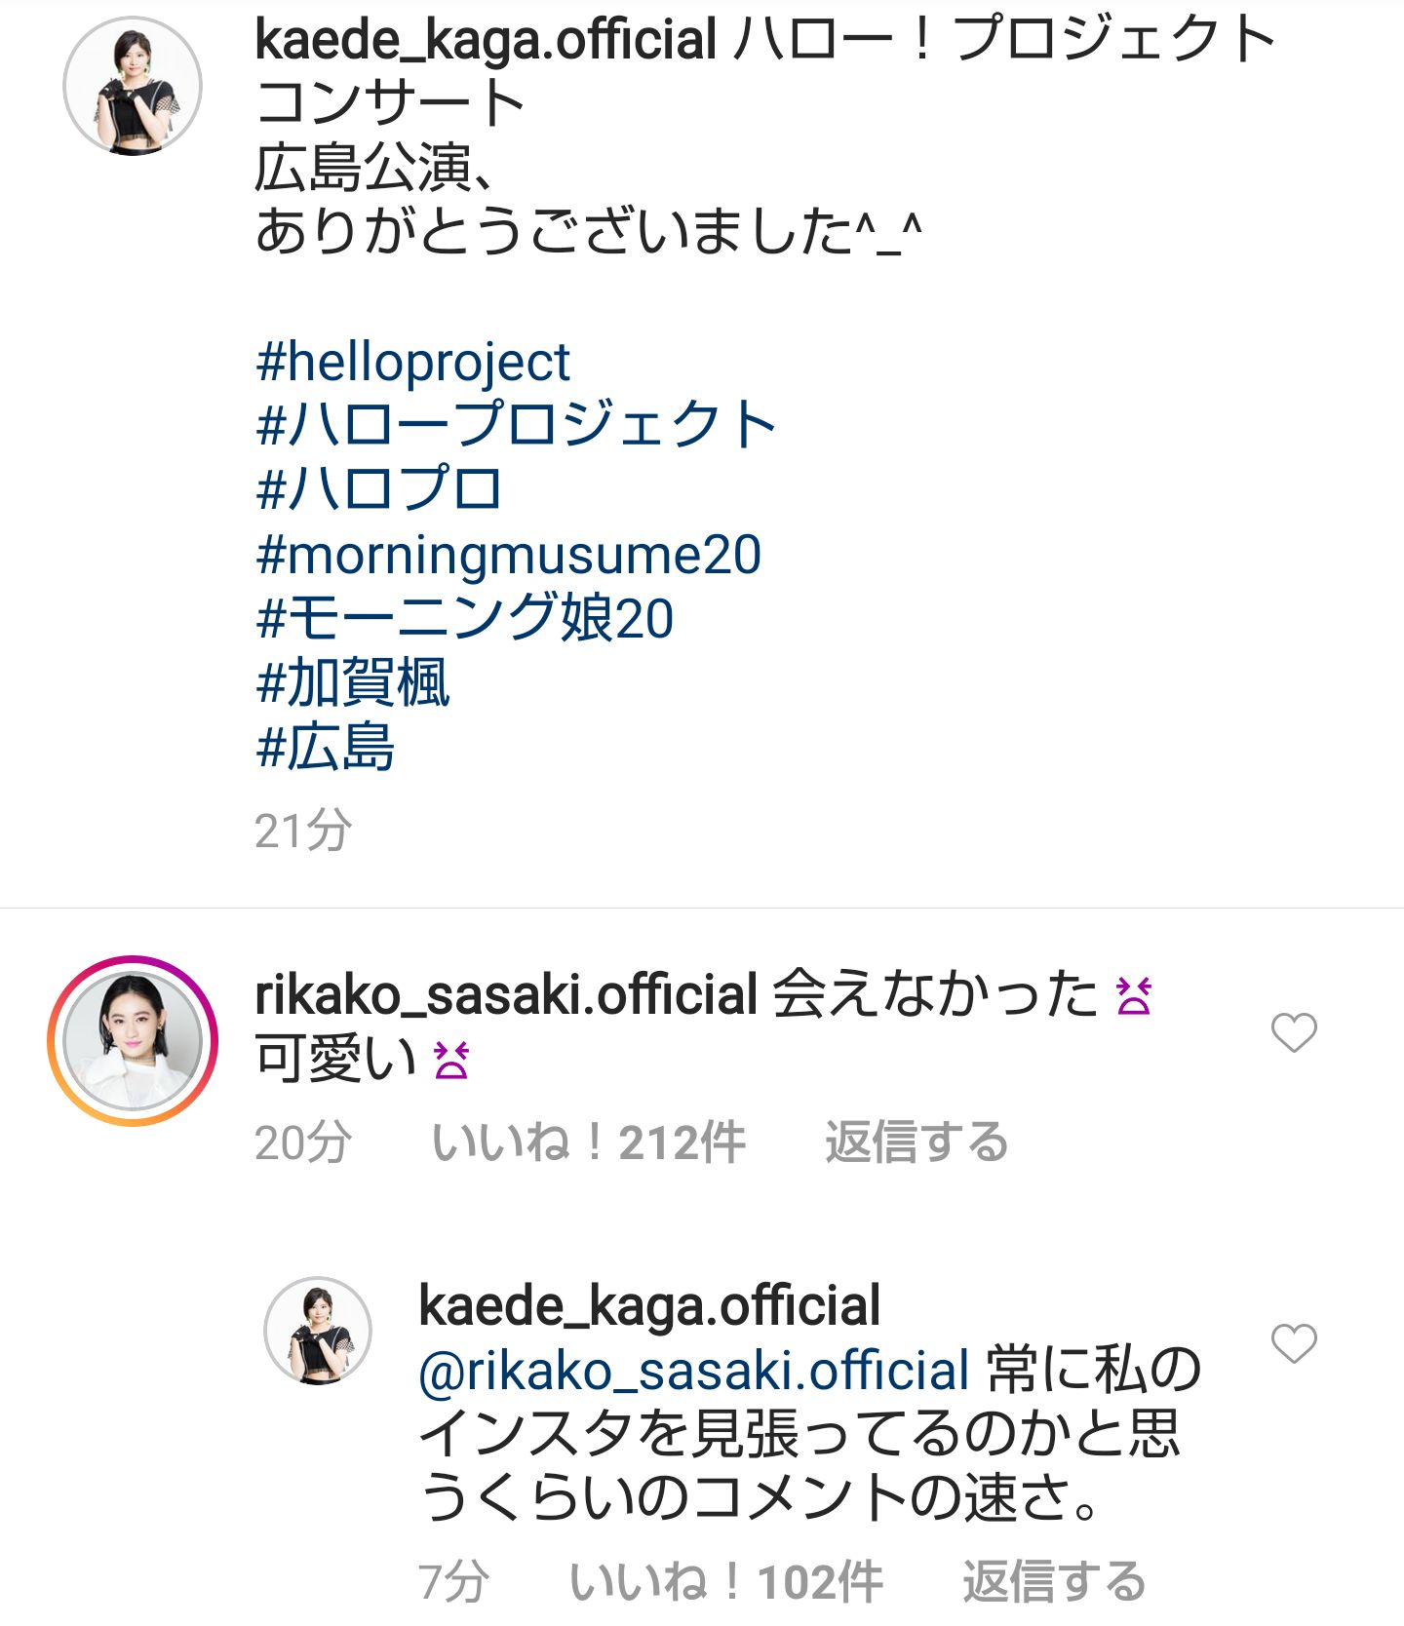Like rikako_sasaki's comment with the heart

(x=1294, y=1032)
